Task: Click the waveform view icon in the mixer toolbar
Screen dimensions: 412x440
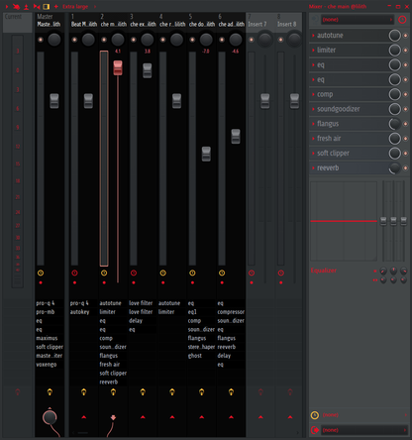Action: [37, 6]
